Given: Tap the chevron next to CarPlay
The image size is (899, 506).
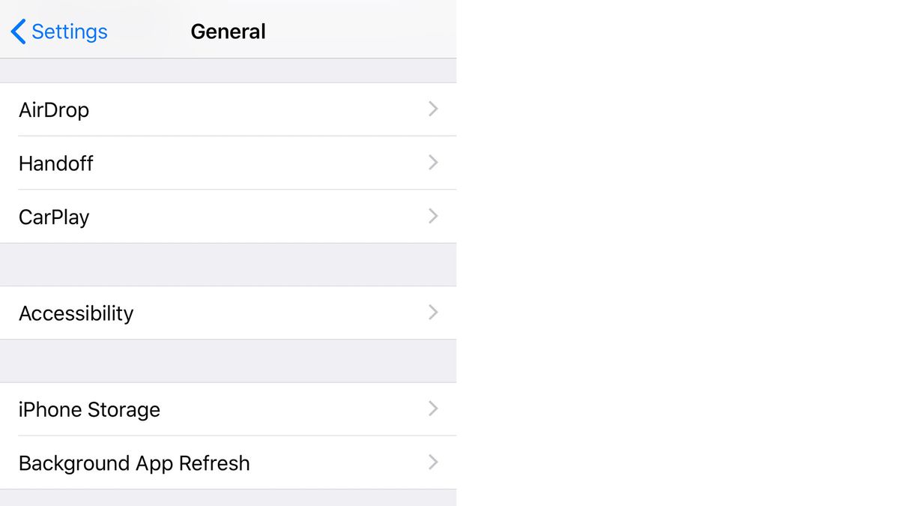Looking at the screenshot, I should tap(433, 216).
